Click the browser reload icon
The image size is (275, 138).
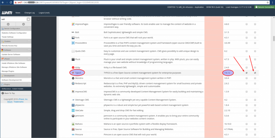tap(11, 2)
